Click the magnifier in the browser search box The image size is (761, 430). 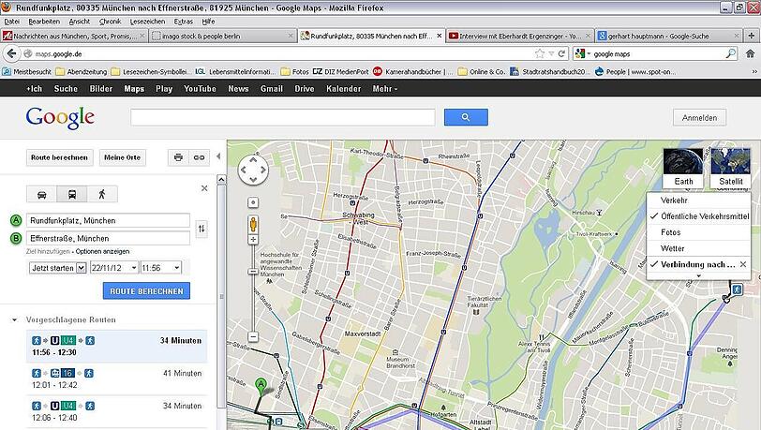(730, 54)
